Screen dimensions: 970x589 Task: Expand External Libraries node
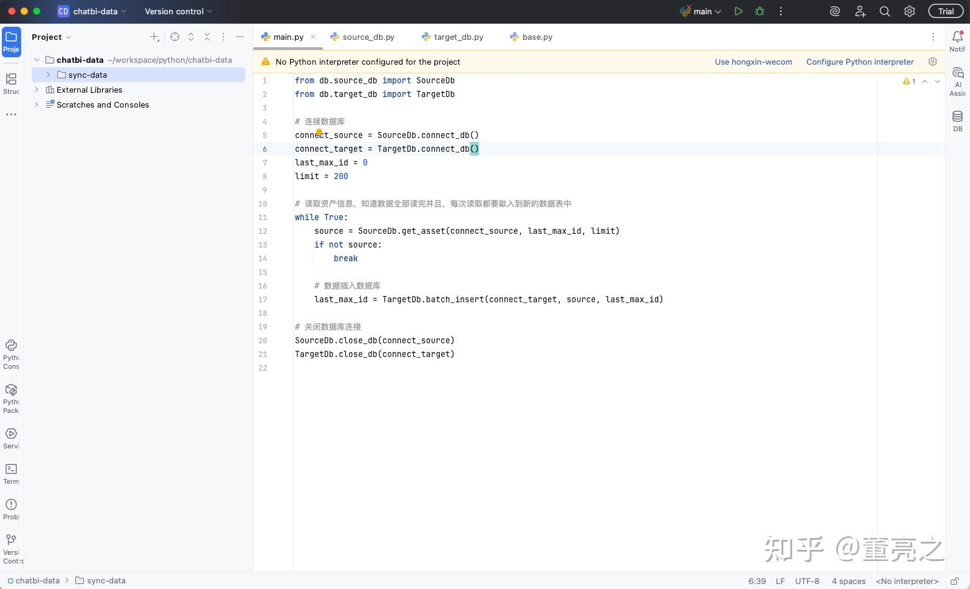point(37,90)
